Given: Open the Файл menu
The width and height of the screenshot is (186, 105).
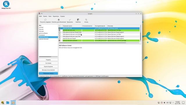Looking at the screenshot, I should pyautogui.click(x=40, y=16).
